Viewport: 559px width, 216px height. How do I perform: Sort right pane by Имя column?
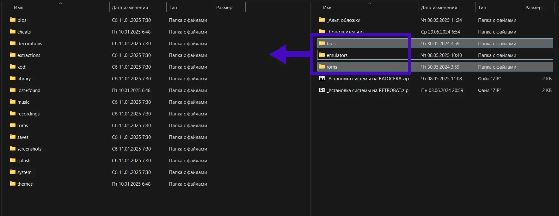(x=328, y=7)
